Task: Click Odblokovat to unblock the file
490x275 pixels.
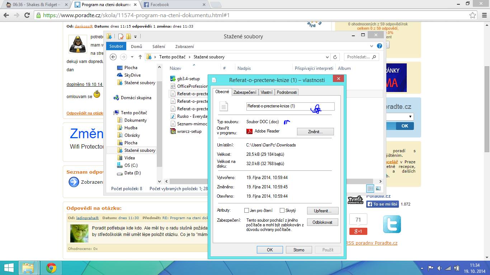Action: point(322,222)
